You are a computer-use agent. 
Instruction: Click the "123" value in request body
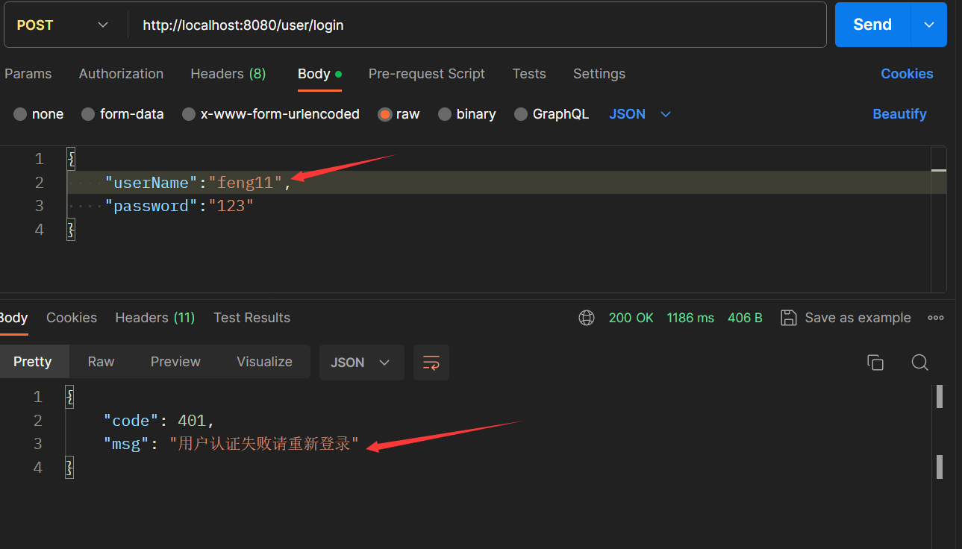231,206
